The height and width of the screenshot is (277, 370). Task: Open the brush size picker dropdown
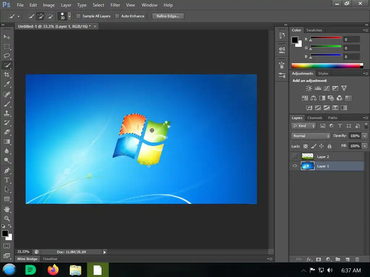tap(69, 16)
